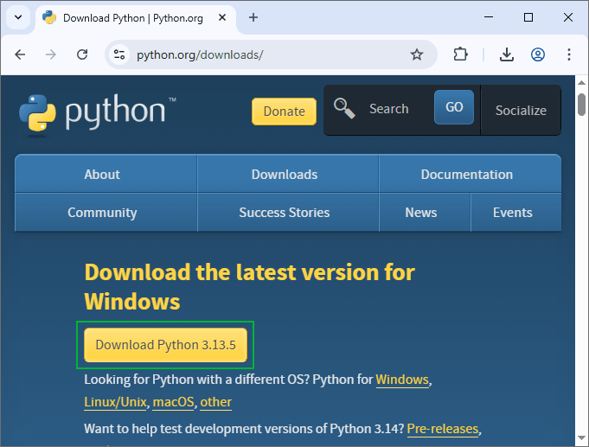Viewport: 589px width, 447px height.
Task: Click the scrollbar down arrow
Action: [x=581, y=438]
